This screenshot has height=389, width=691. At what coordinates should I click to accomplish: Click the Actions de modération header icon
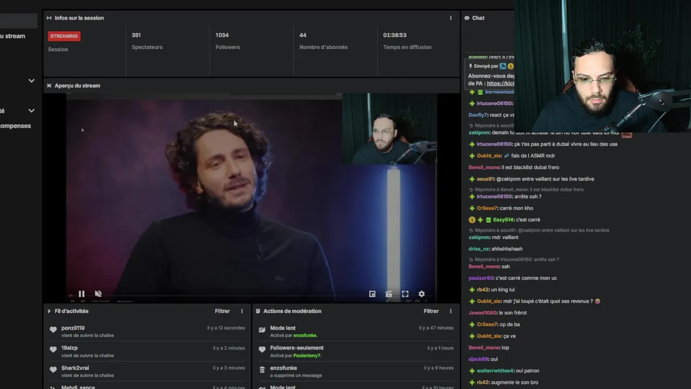coord(258,311)
